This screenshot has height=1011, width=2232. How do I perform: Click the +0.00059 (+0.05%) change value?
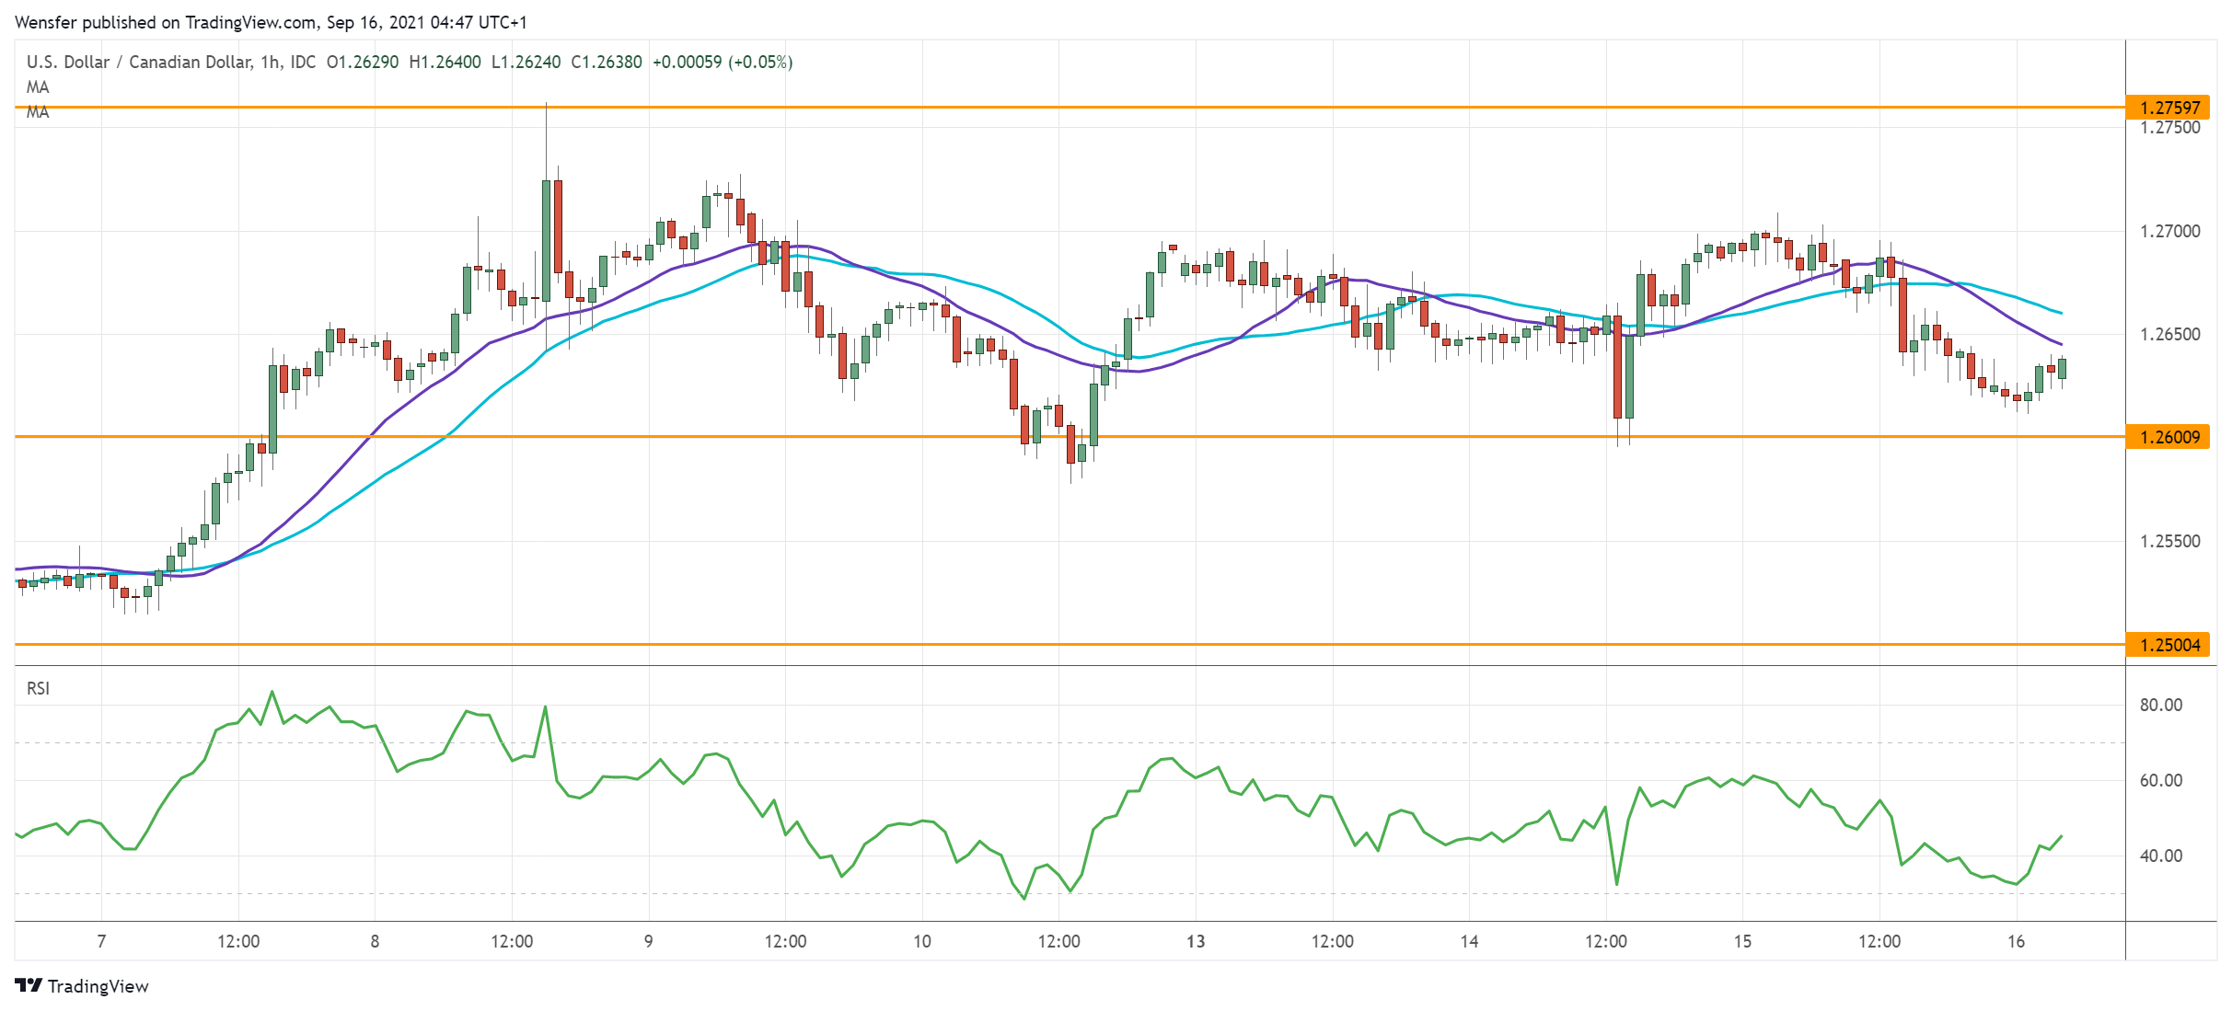(x=722, y=62)
